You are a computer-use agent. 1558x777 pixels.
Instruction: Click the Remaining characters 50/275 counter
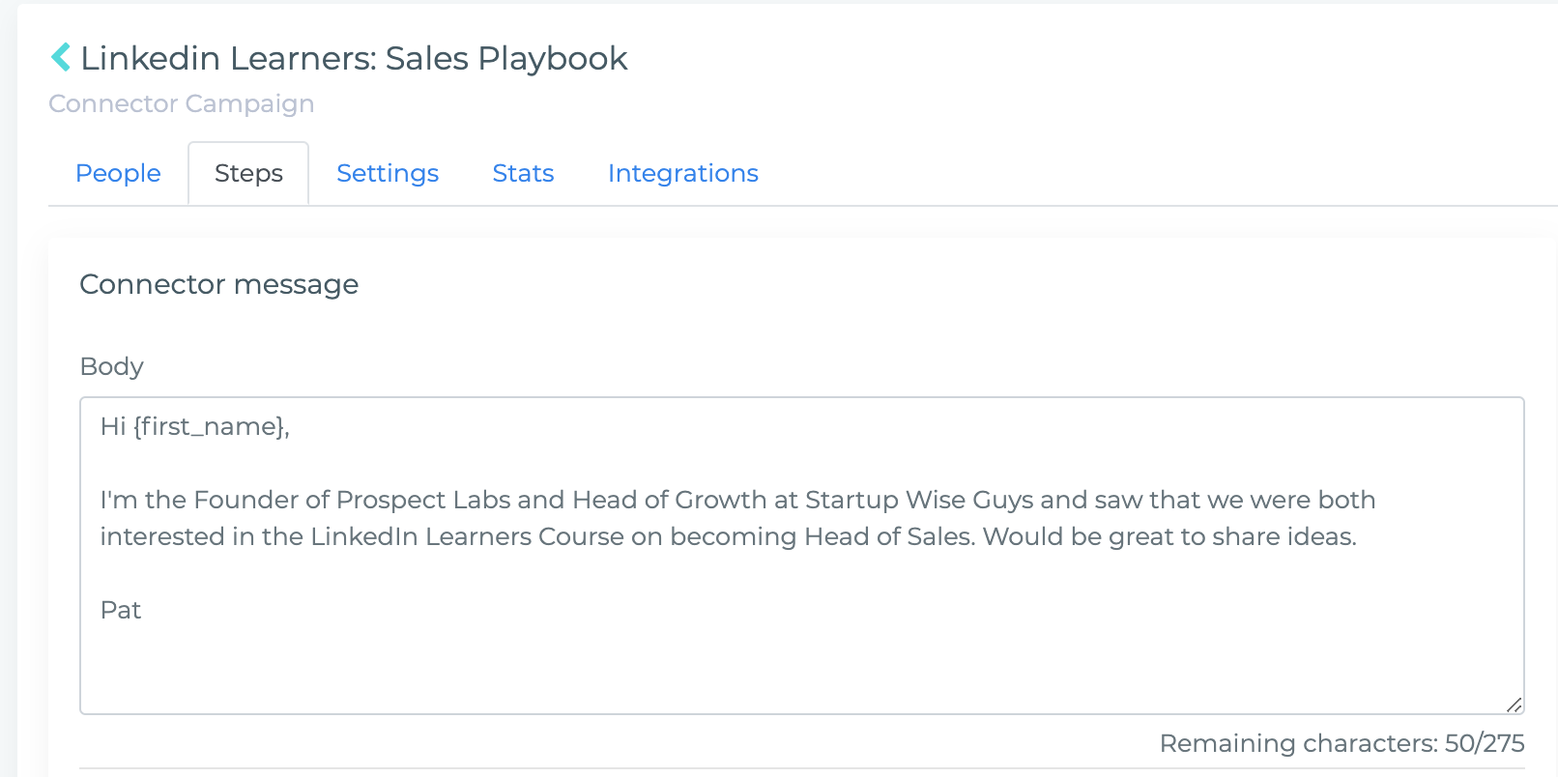tap(1342, 743)
